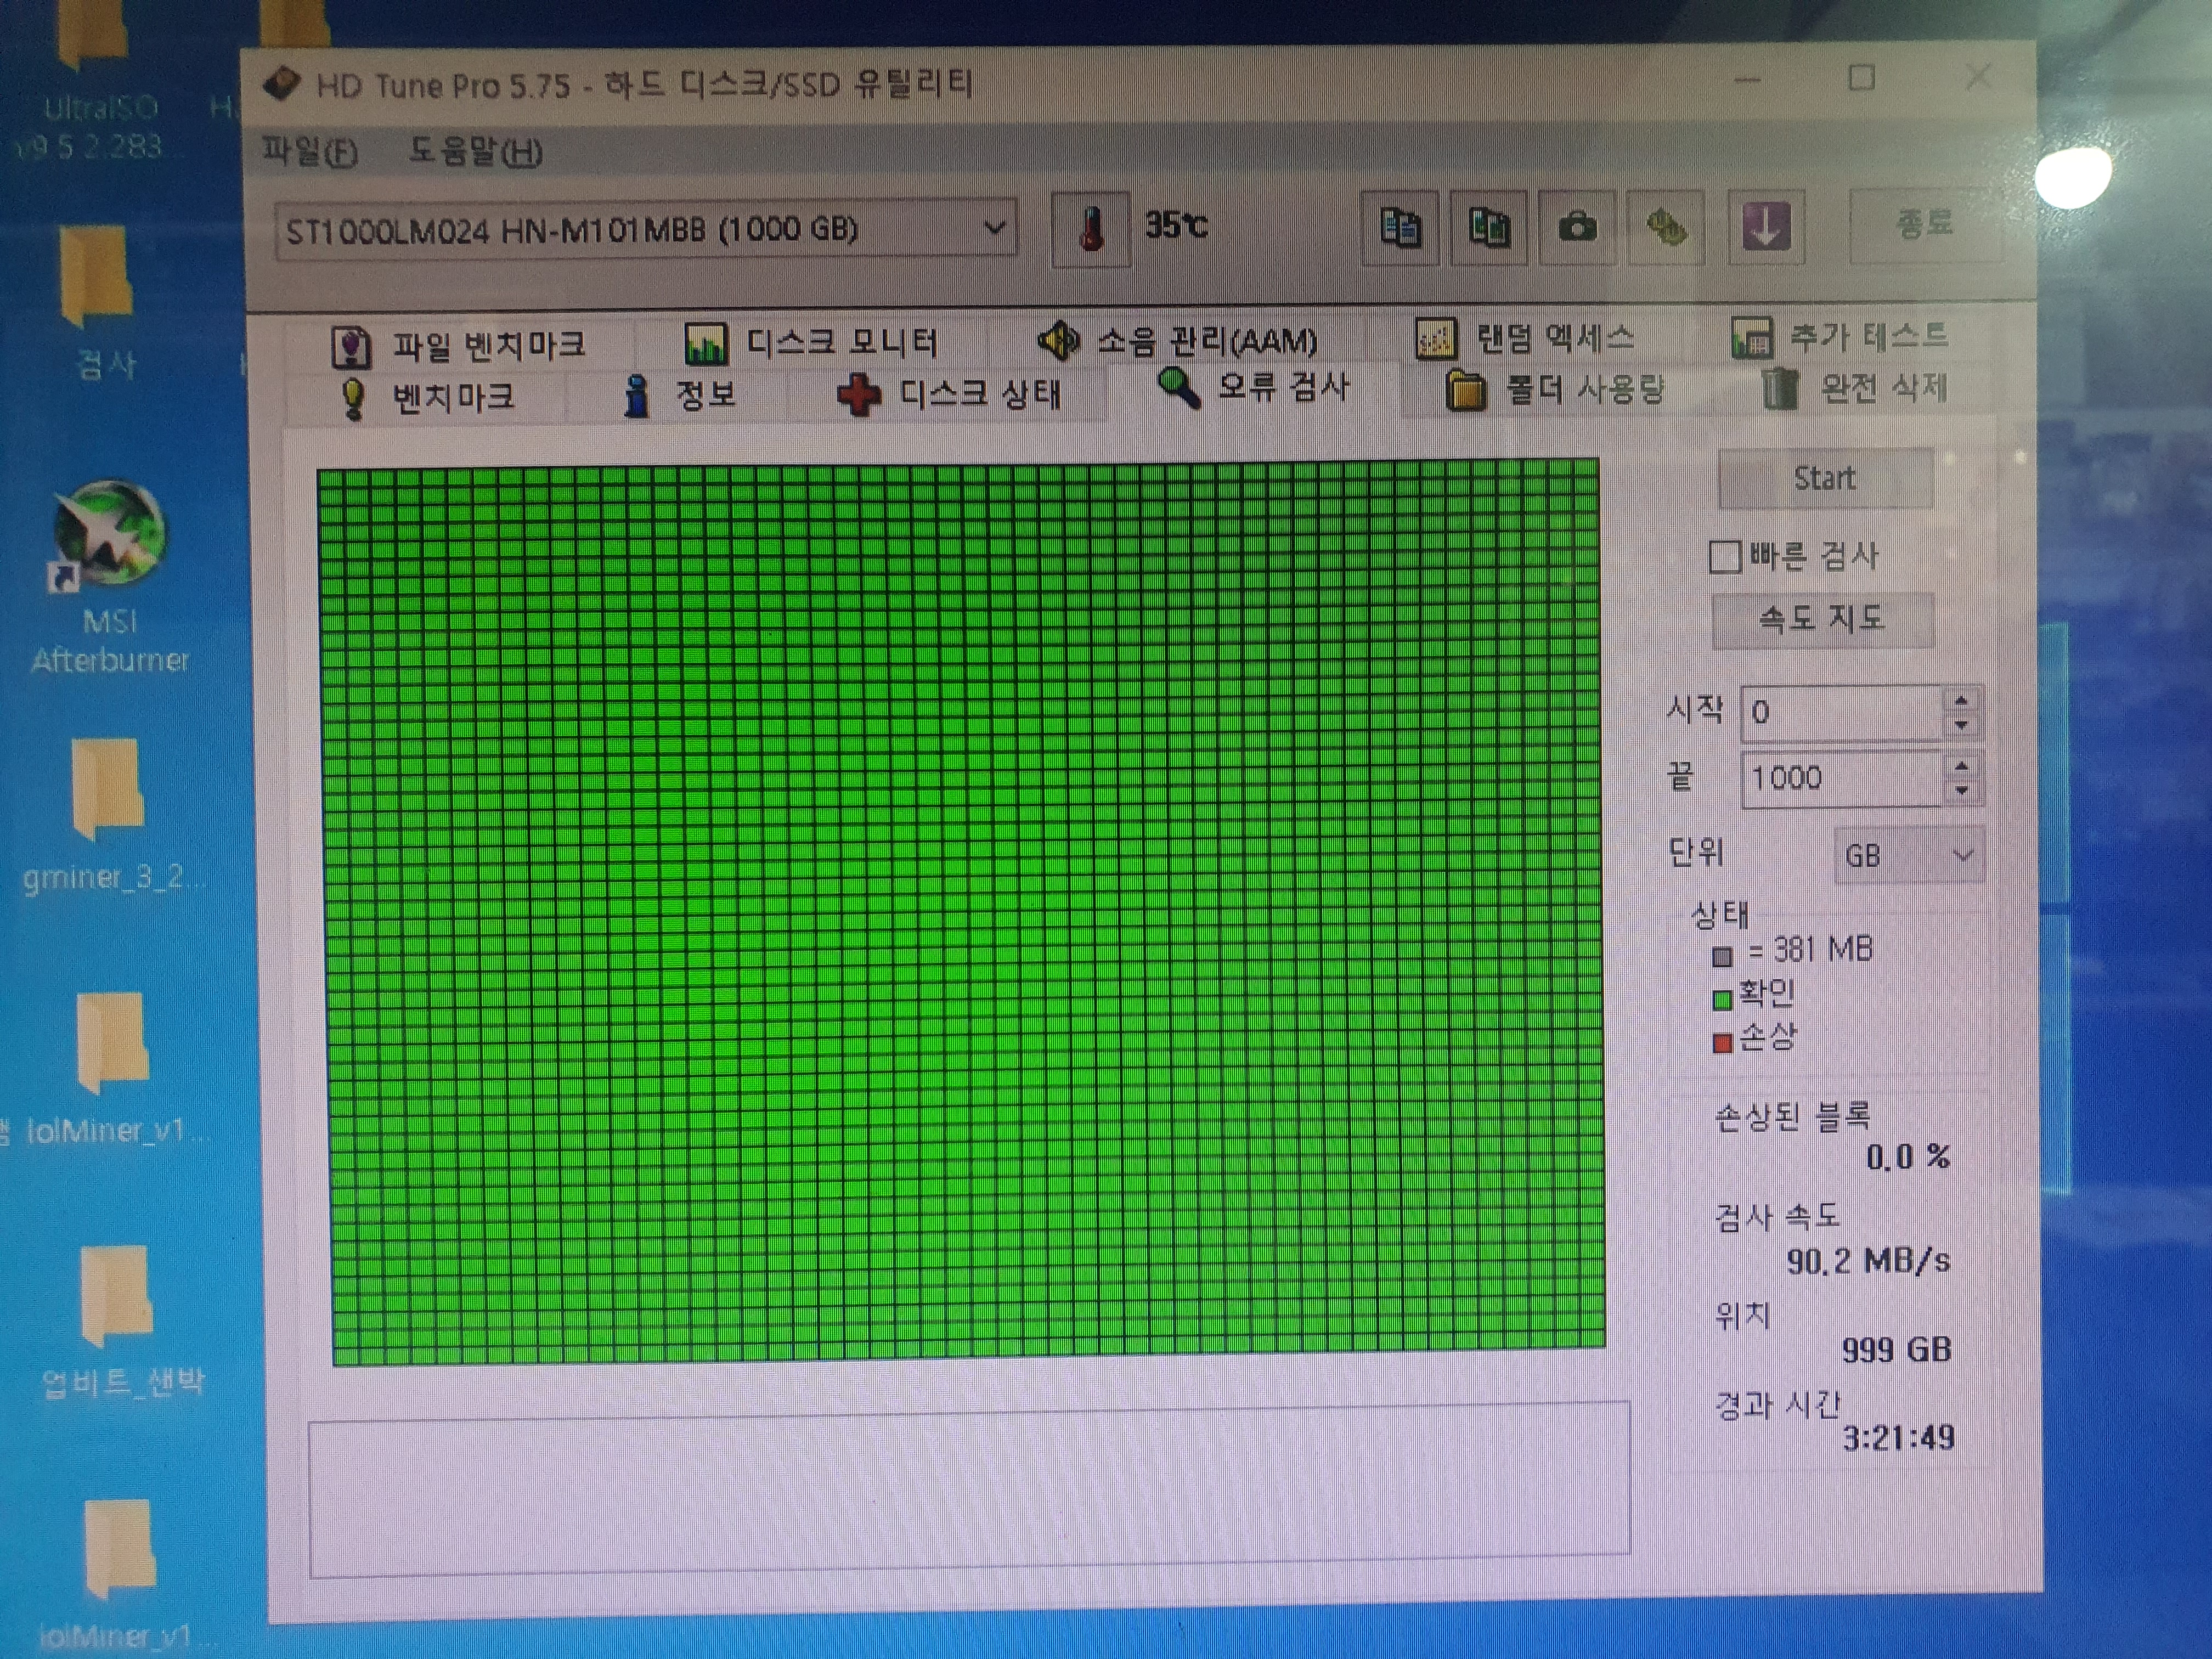Switch to the 파일 벤치마크 tab

click(x=458, y=346)
